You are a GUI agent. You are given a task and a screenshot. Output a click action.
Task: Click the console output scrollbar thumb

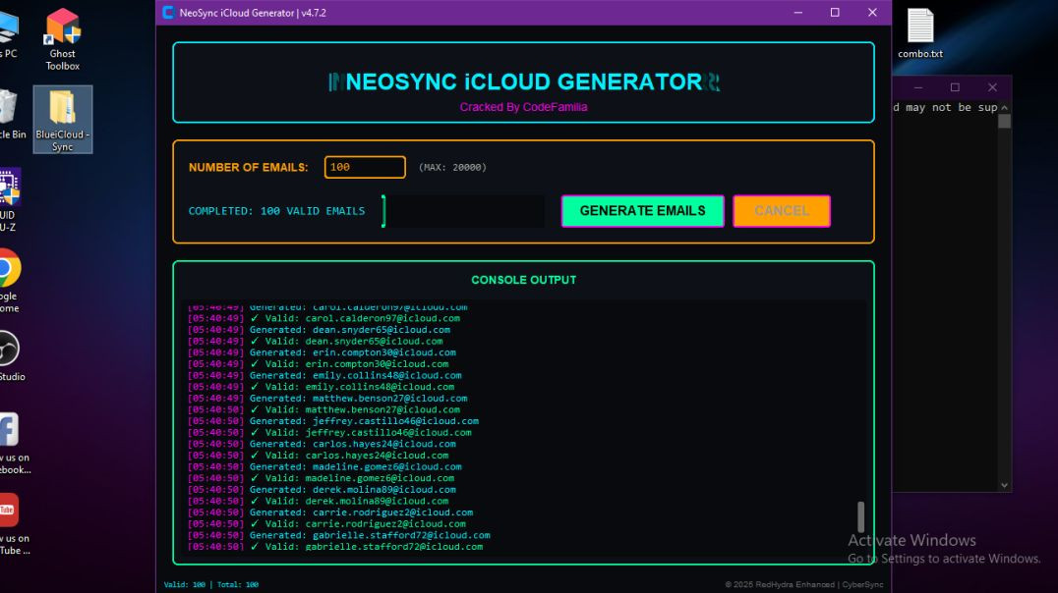coord(860,516)
